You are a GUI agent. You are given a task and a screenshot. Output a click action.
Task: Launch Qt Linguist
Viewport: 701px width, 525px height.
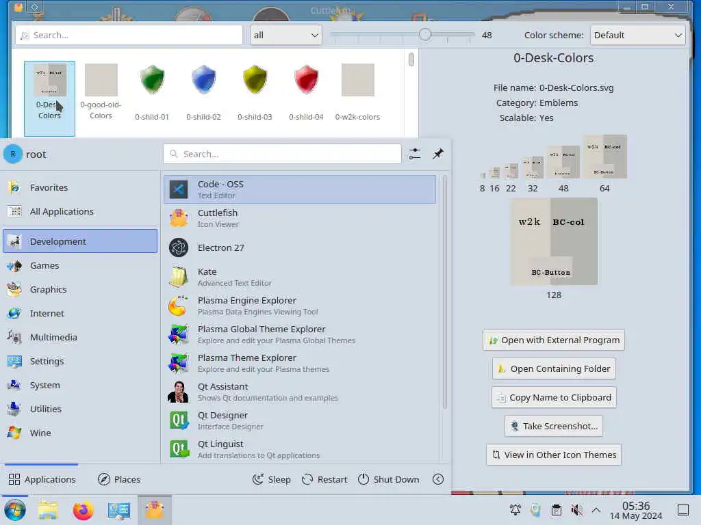[x=300, y=449]
